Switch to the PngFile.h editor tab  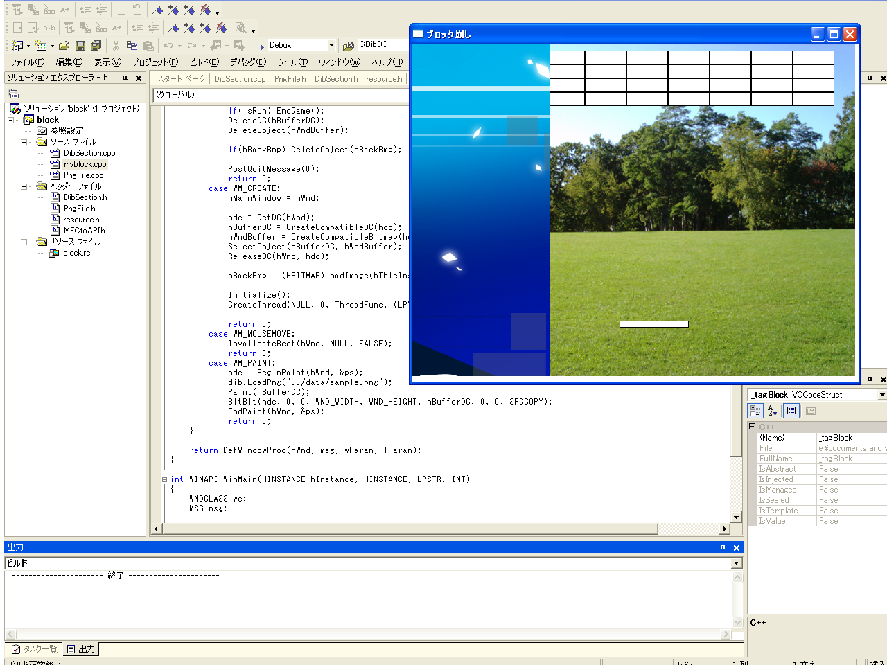point(290,79)
